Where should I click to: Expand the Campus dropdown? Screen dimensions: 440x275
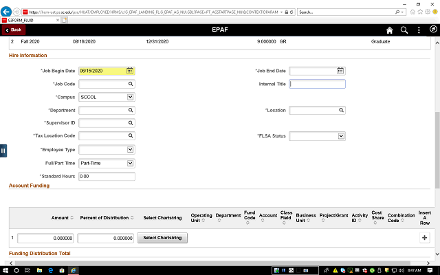click(130, 97)
